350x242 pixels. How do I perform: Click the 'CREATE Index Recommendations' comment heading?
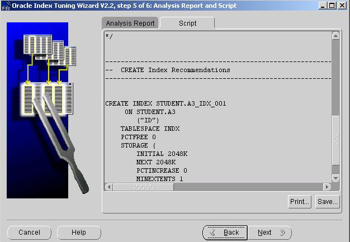click(x=175, y=70)
